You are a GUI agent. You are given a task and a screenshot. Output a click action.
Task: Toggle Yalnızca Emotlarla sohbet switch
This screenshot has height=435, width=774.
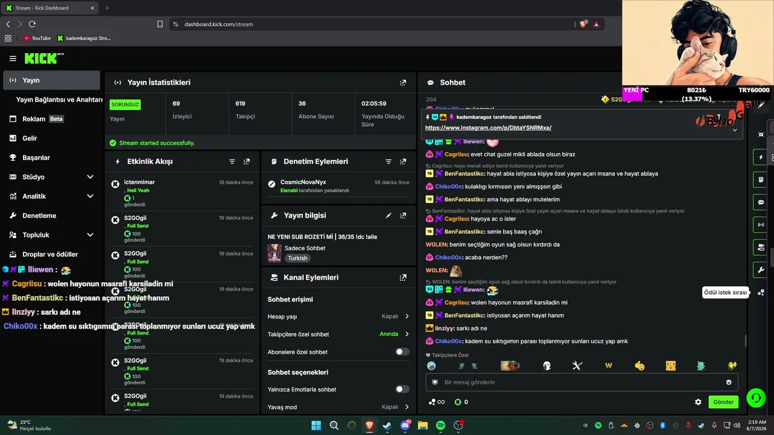402,390
